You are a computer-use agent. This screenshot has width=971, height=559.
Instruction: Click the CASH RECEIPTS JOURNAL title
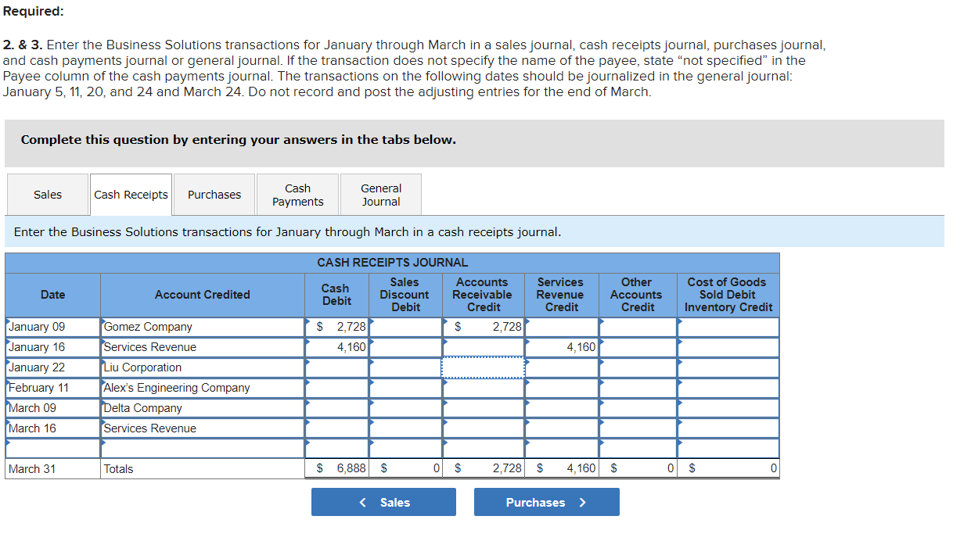coord(393,263)
